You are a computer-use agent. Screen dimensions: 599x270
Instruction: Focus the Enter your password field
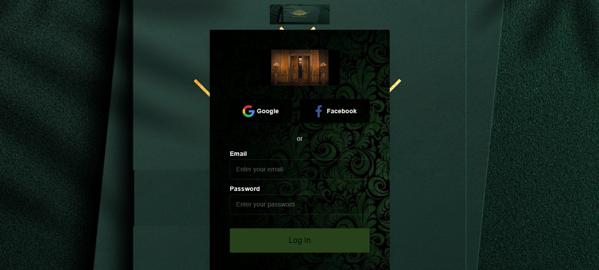(299, 204)
